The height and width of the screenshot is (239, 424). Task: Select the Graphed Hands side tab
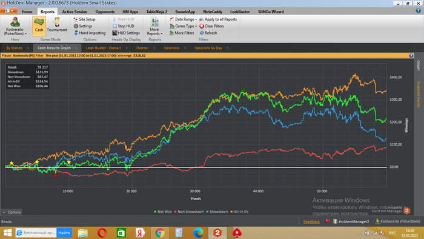419,94
